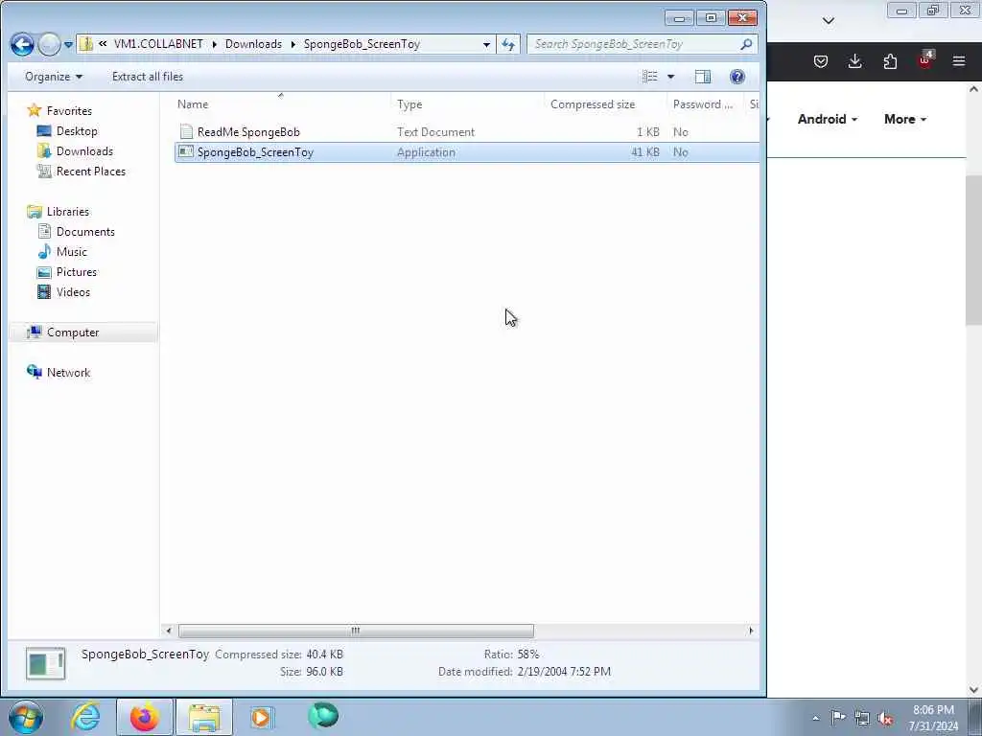Image resolution: width=982 pixels, height=736 pixels.
Task: Open the Music library
Action: [71, 252]
